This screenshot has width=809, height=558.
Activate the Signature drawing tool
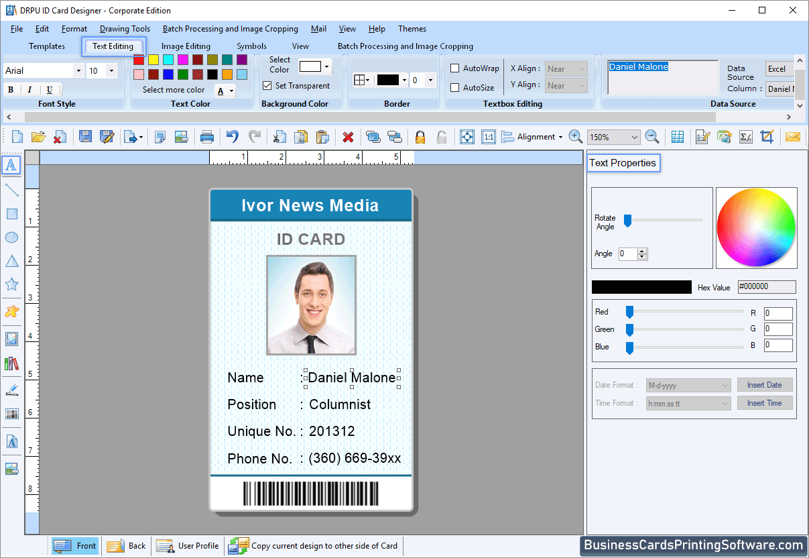pyautogui.click(x=11, y=389)
